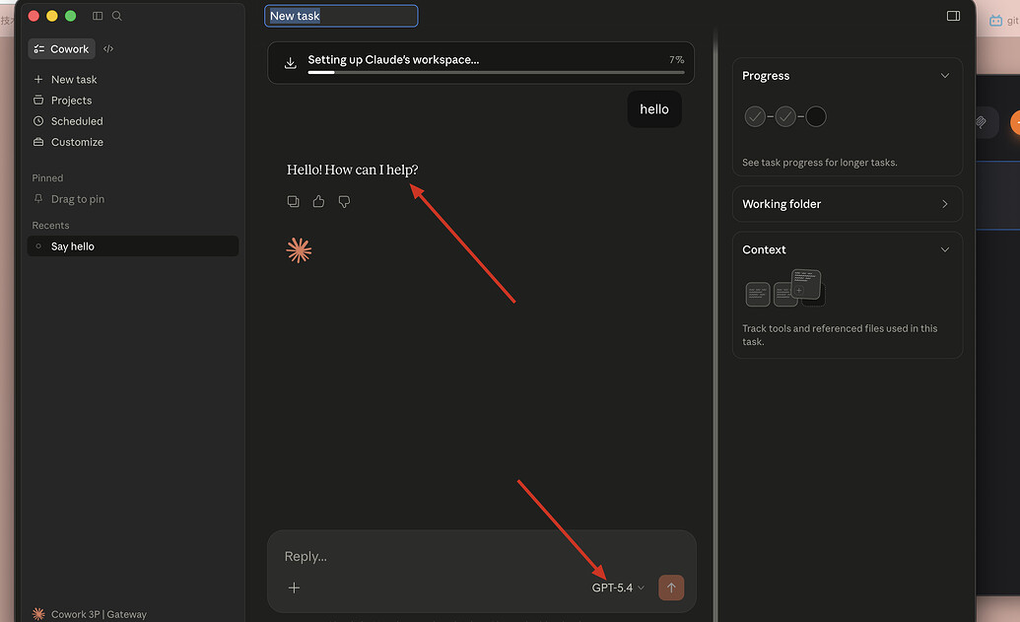Focus the Reply text input
Image resolution: width=1020 pixels, height=622 pixels.
click(481, 556)
